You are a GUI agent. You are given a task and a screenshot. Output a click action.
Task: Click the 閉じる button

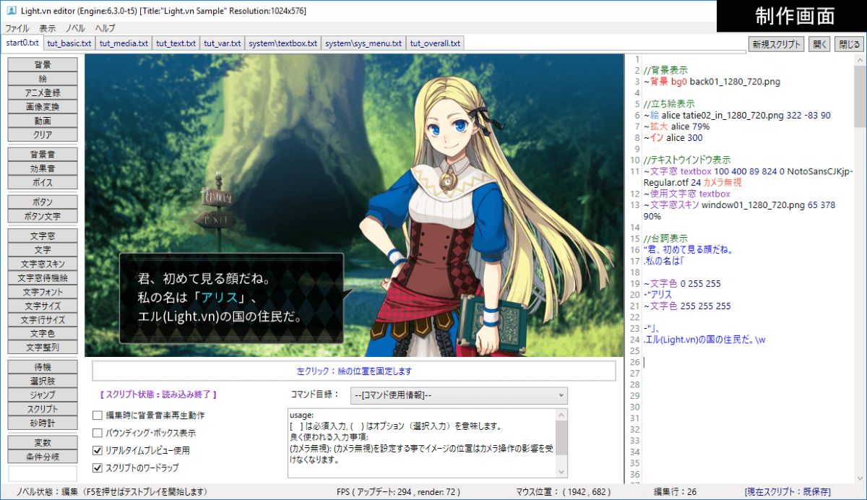tap(849, 44)
